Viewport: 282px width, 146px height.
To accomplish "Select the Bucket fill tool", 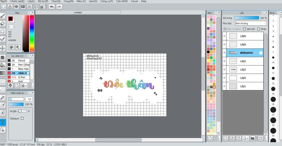I will point(3,65).
